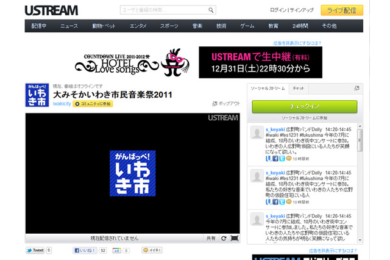This screenshot has width=390, height=260.
Task: Open the その他 category
Action: pos(329,26)
